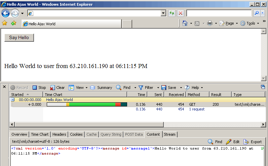Open the Cookies tab
The image size is (268, 166).
coord(76,134)
